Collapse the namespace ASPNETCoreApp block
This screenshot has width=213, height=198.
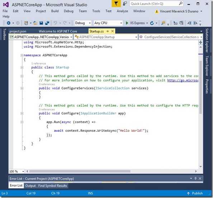click(x=22, y=55)
